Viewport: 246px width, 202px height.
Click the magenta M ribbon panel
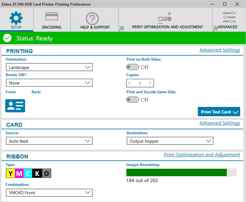click(x=19, y=173)
